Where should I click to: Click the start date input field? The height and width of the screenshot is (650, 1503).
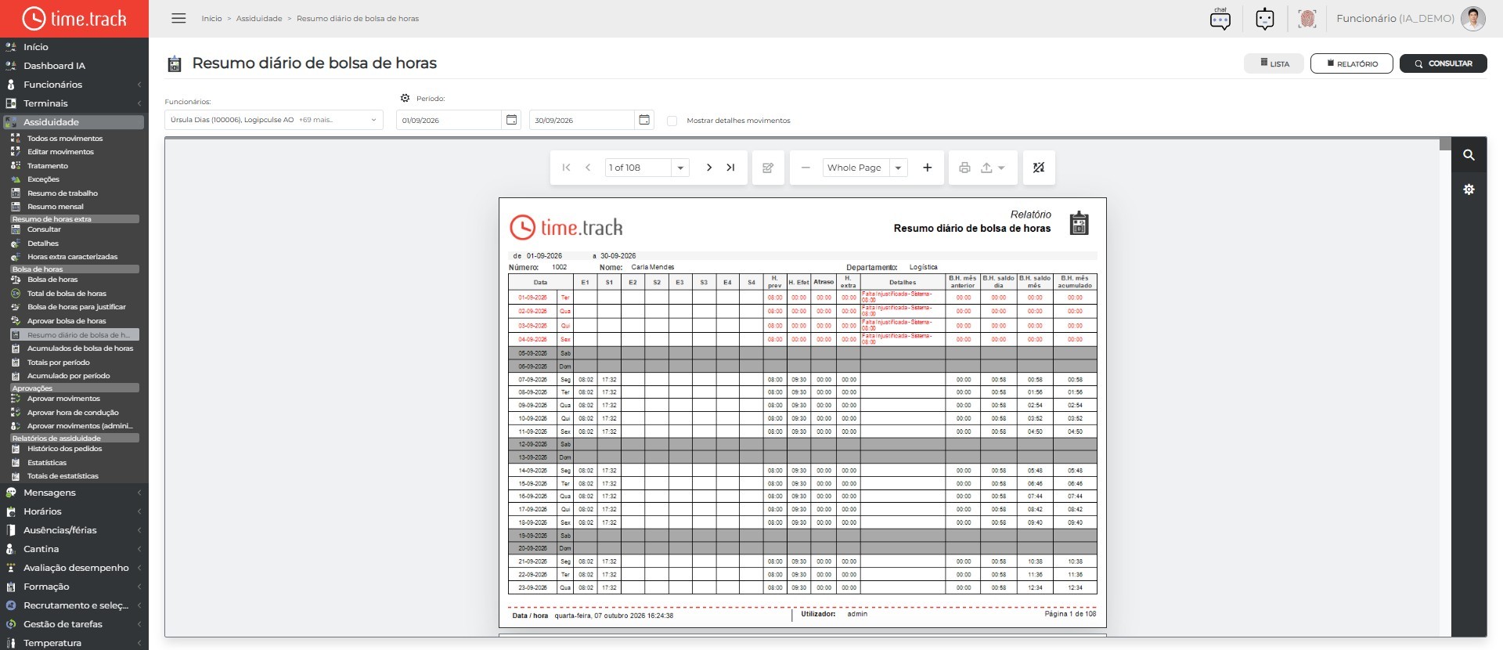pos(449,120)
